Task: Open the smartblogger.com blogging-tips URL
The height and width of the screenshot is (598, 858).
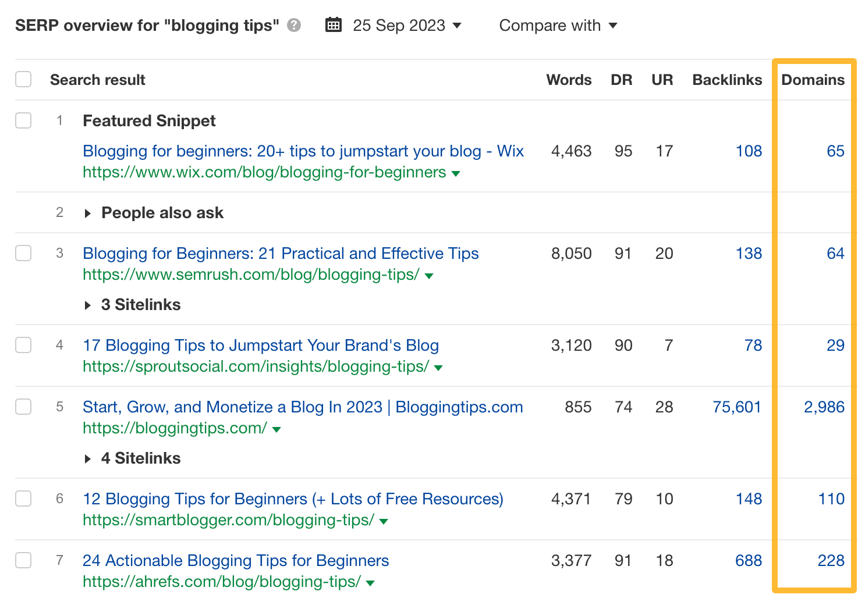Action: 227,521
